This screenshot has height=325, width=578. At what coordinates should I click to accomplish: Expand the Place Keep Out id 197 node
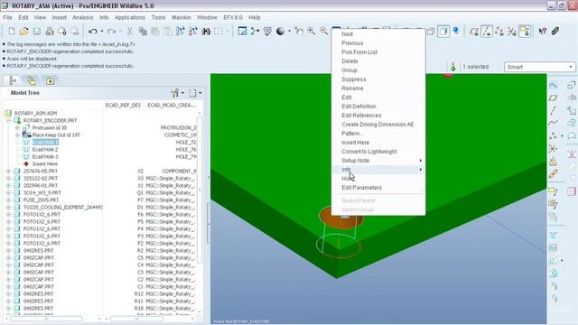coord(17,135)
